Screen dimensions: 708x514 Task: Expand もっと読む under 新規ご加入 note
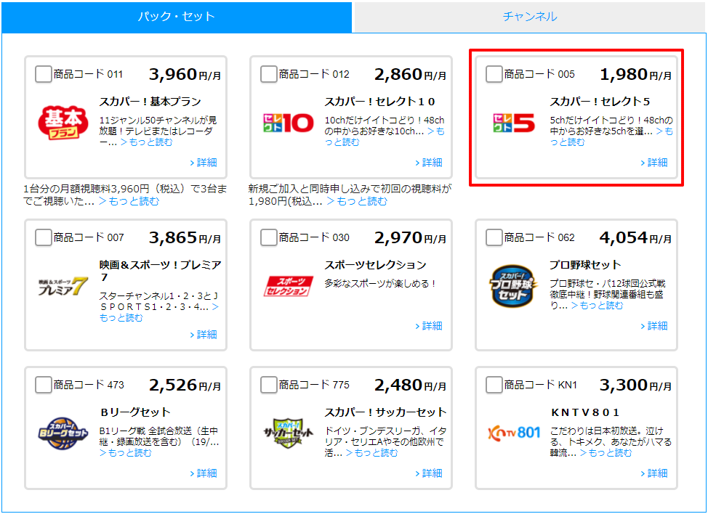[x=357, y=201]
